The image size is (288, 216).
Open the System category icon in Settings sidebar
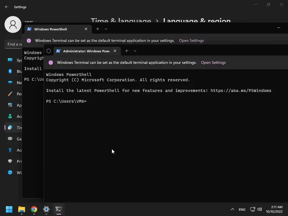[x=10, y=60]
